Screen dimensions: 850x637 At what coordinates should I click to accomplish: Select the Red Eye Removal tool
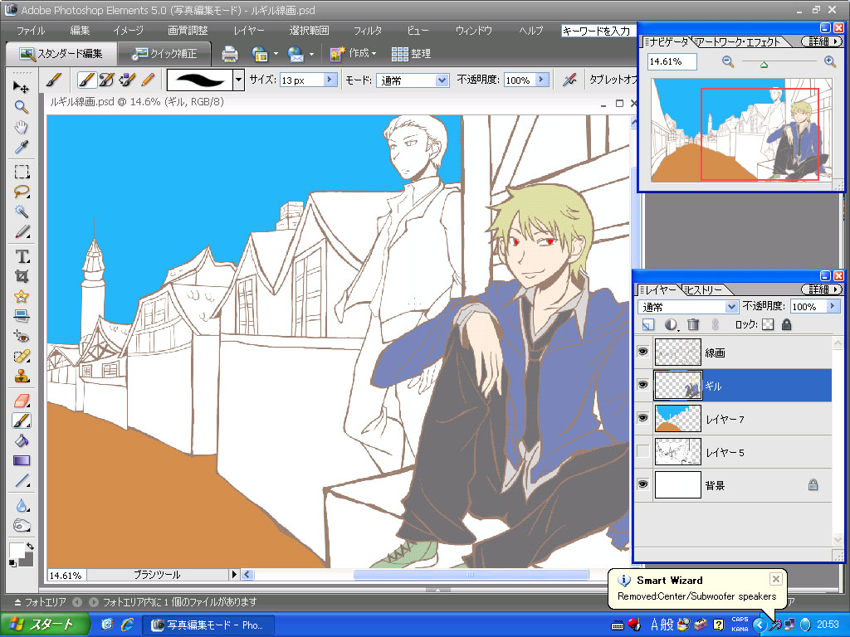click(x=21, y=337)
